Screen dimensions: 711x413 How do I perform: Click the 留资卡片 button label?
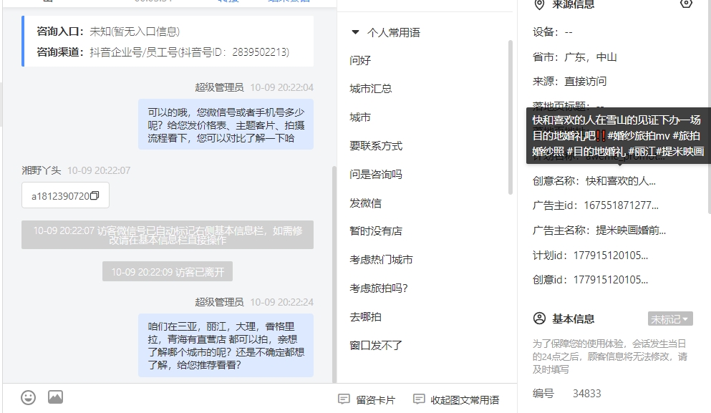tap(375, 400)
